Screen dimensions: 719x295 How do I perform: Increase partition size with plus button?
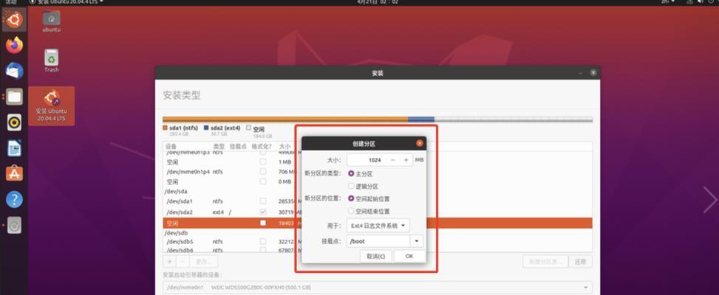coord(406,160)
